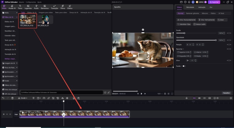Click the Escala slider handle
This screenshot has width=234, height=128.
click(x=184, y=33)
